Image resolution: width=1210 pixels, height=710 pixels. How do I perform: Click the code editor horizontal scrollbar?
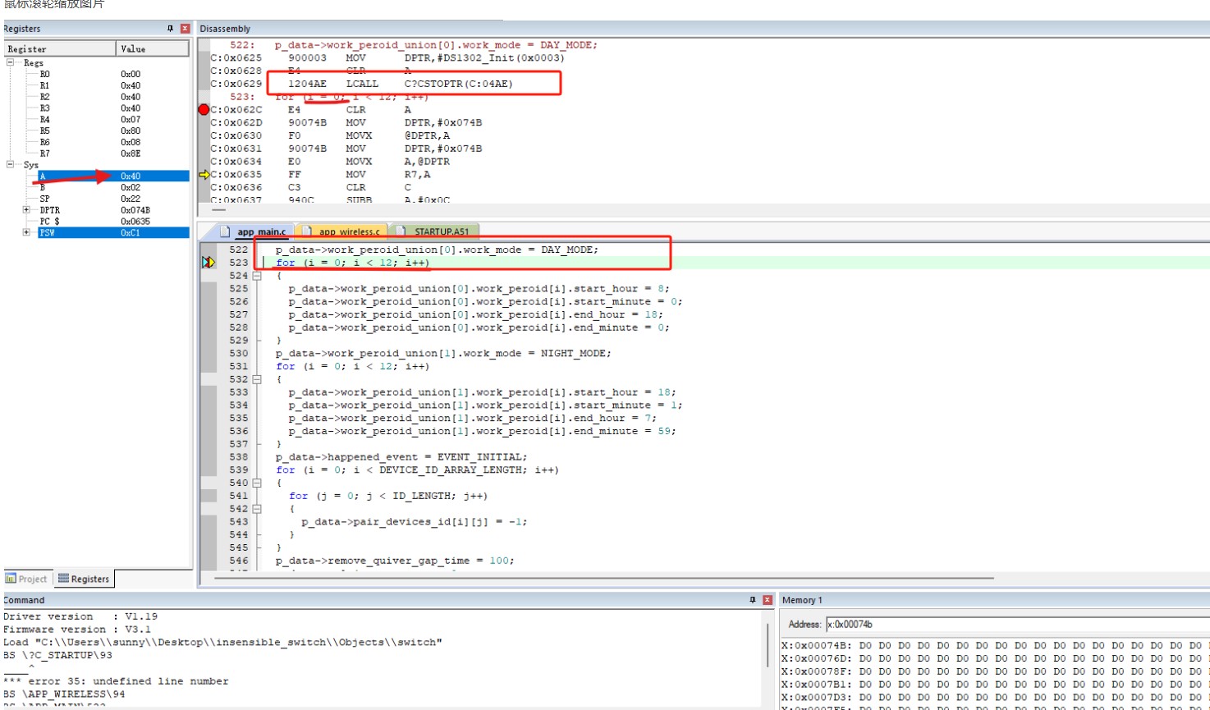click(x=603, y=578)
